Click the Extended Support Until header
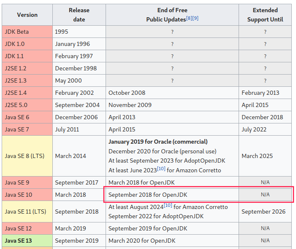 click(265, 15)
